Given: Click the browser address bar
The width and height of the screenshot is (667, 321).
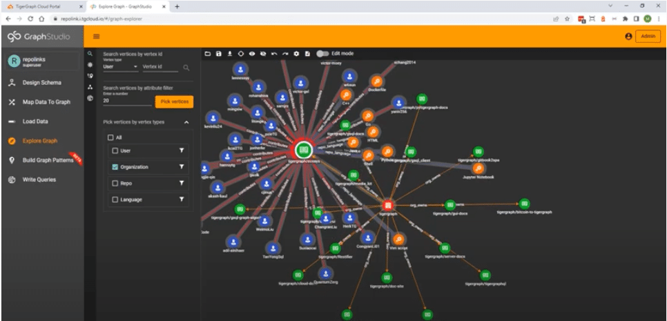Looking at the screenshot, I should [x=298, y=19].
